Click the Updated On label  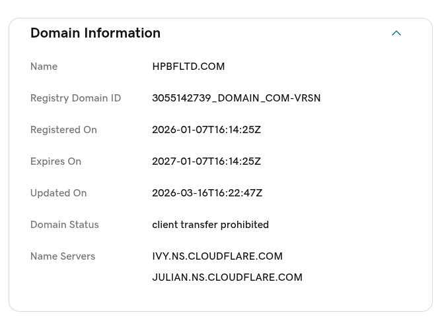coord(58,193)
